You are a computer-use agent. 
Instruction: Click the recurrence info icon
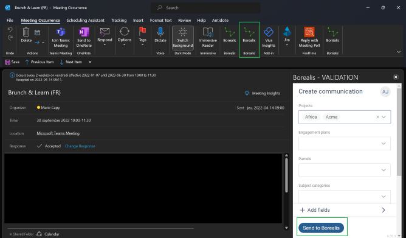pos(12,75)
